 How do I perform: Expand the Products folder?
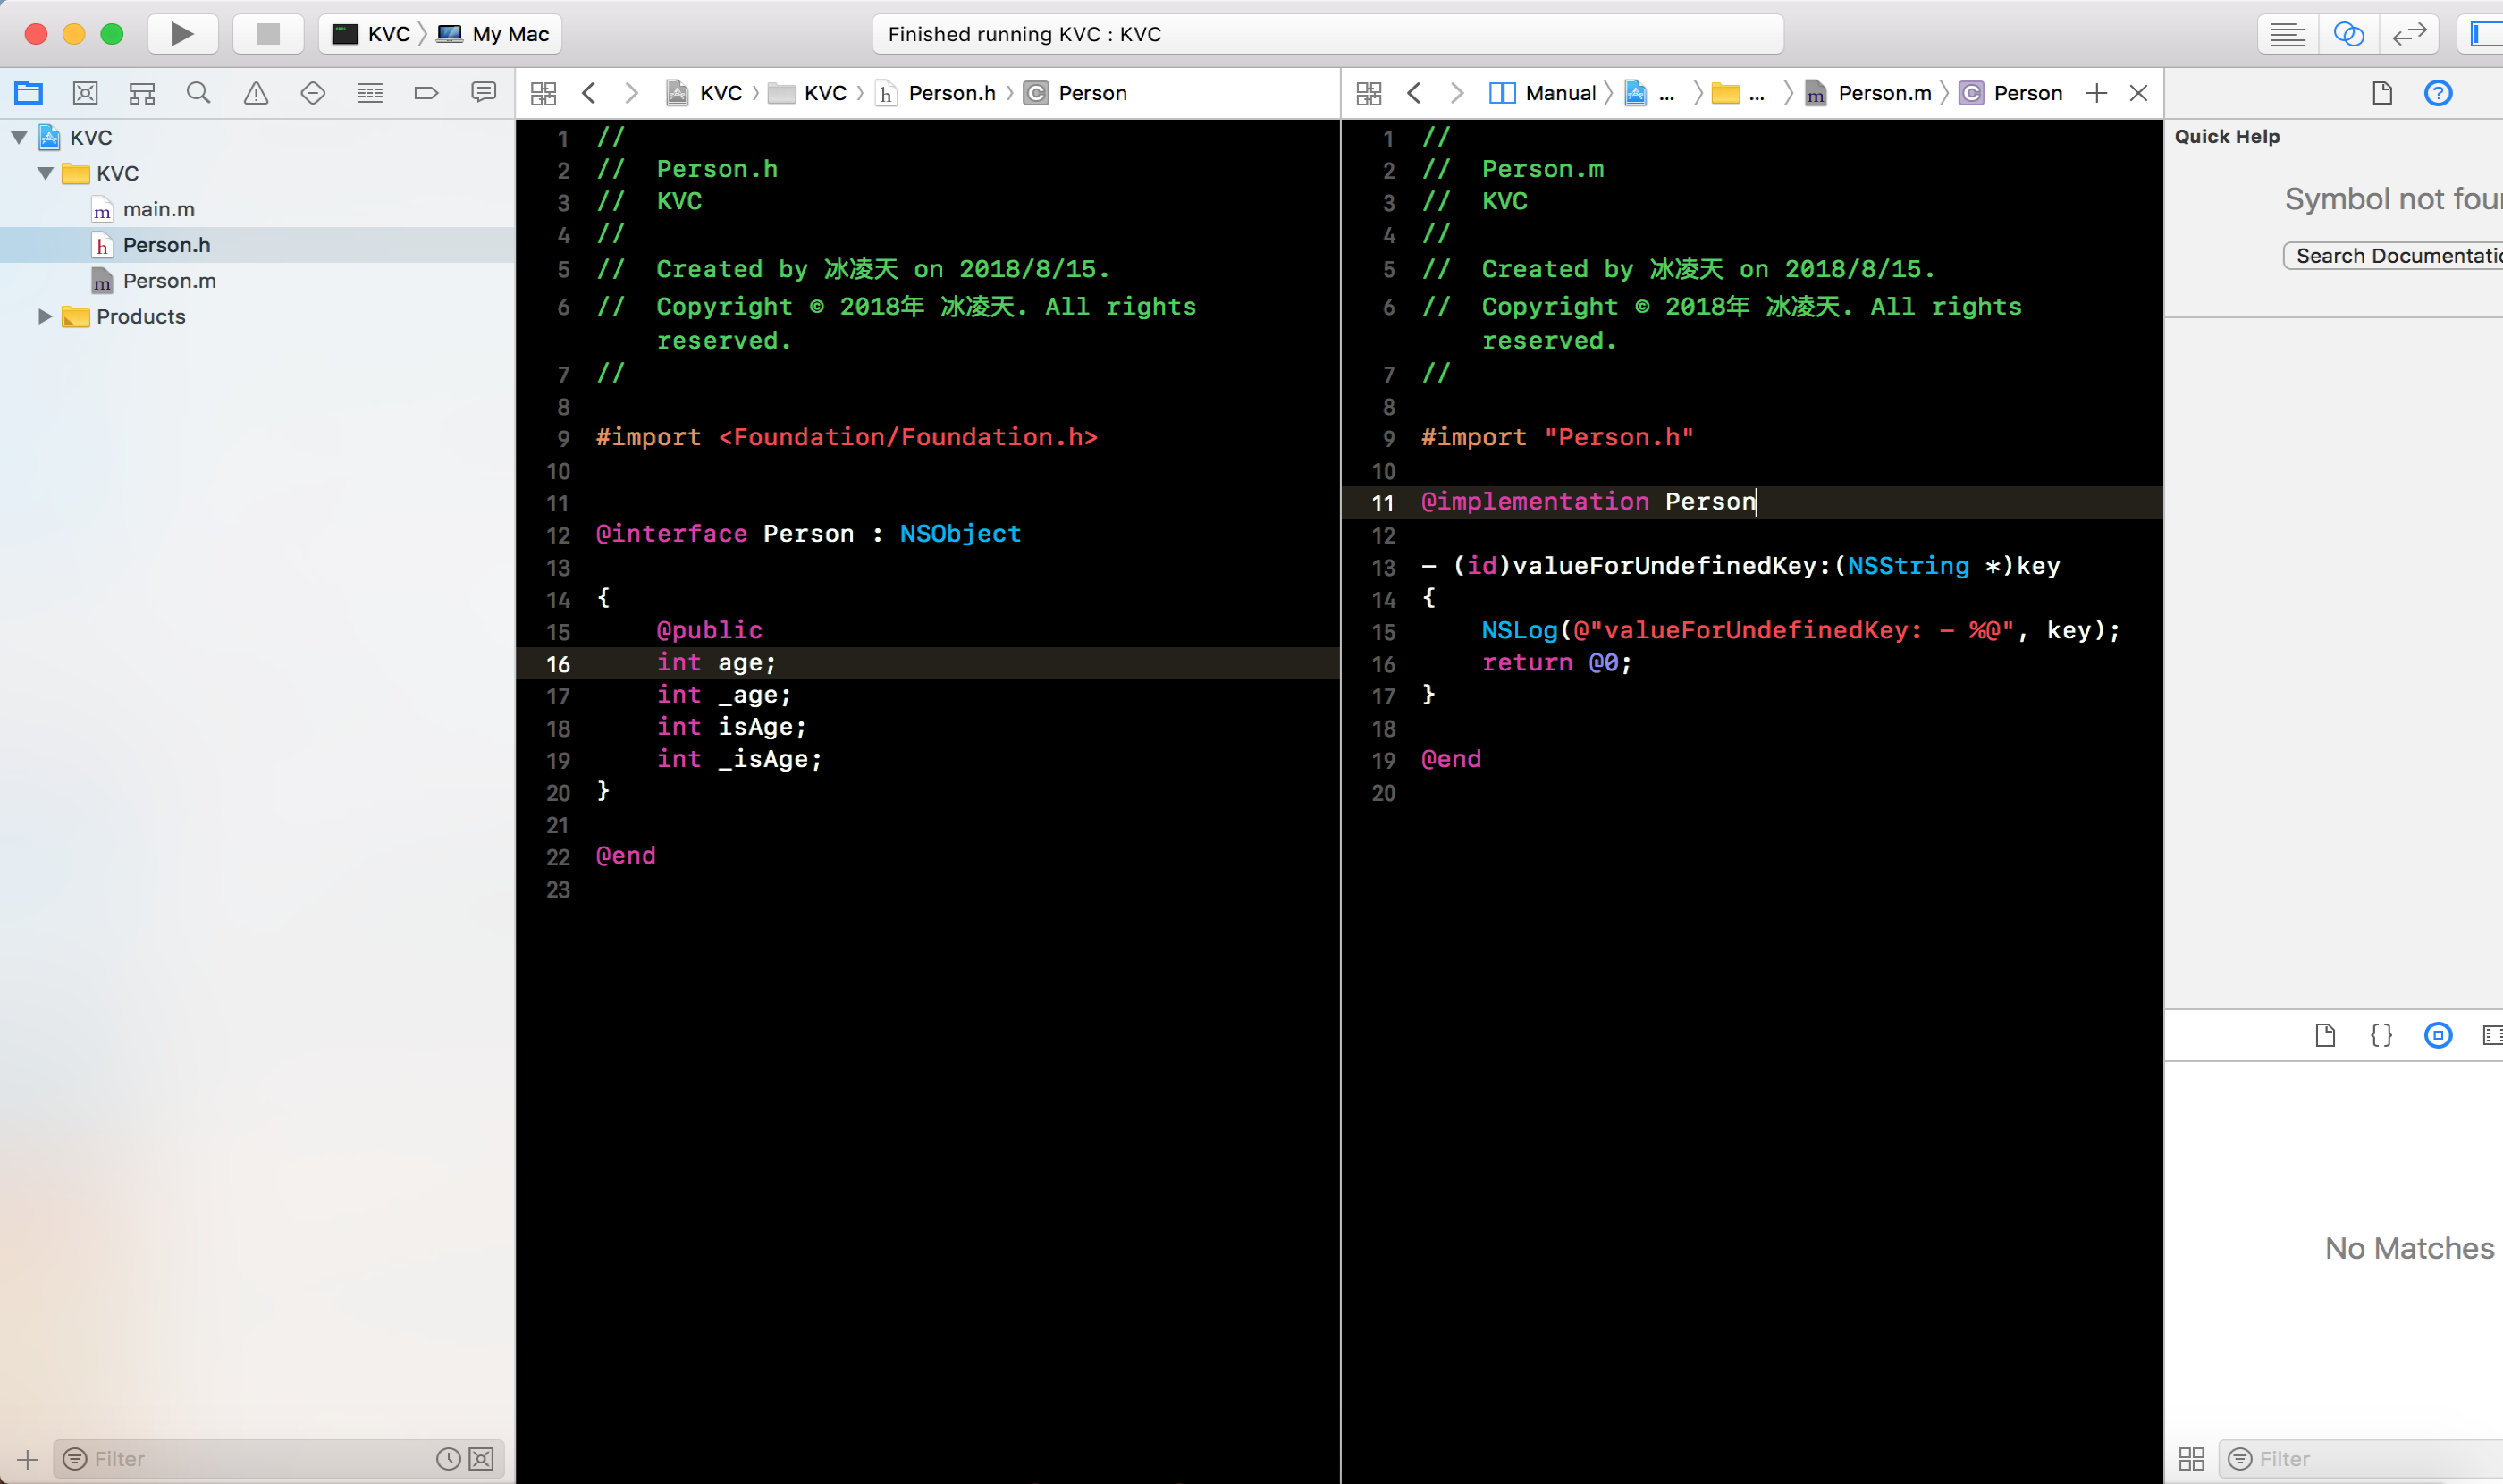[x=45, y=316]
